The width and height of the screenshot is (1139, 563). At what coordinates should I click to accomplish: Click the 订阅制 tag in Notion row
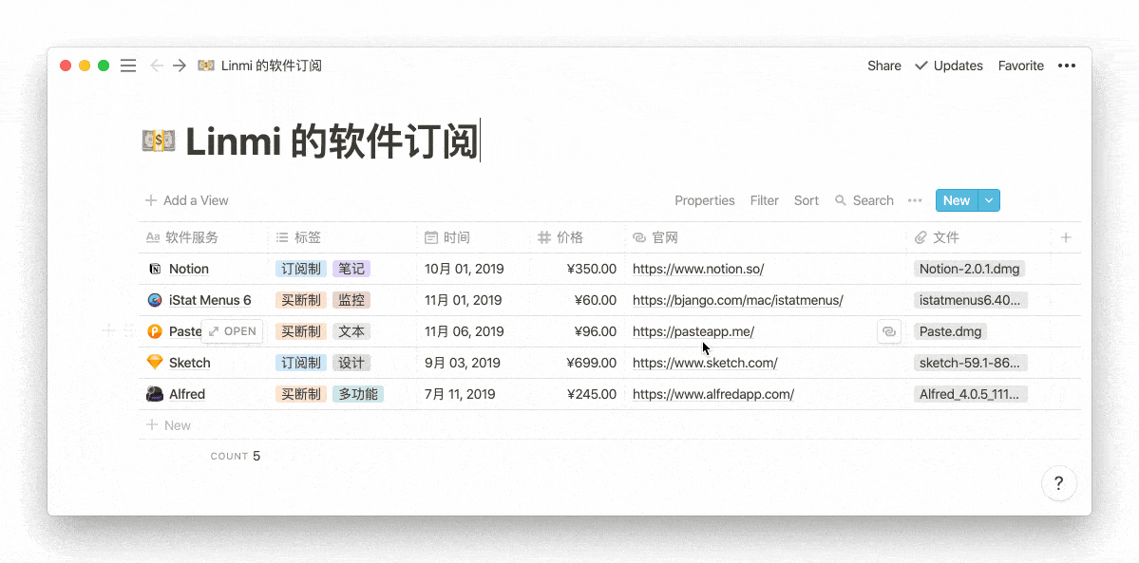(301, 270)
